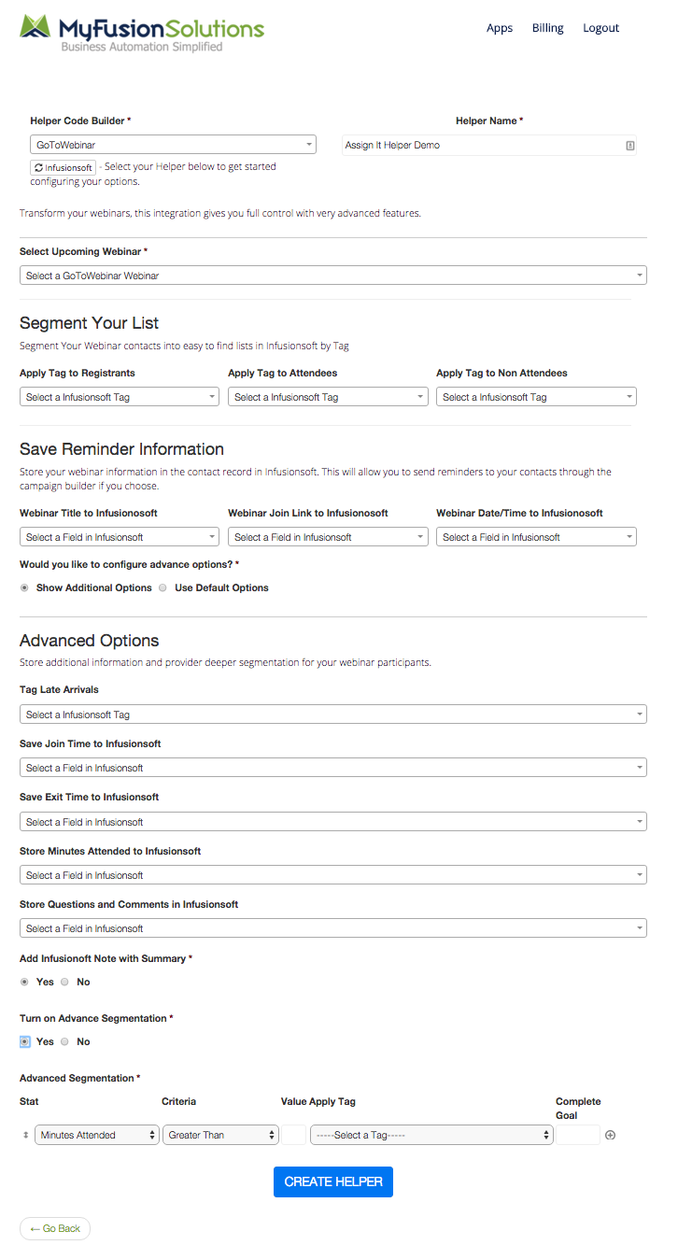Open Store Questions and Comments dropdown
The width and height of the screenshot is (678, 1245).
(333, 928)
